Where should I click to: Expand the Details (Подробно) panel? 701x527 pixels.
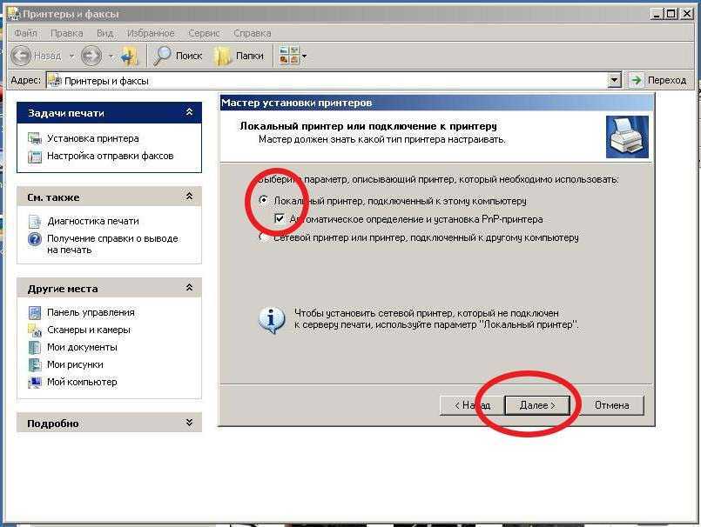189,423
